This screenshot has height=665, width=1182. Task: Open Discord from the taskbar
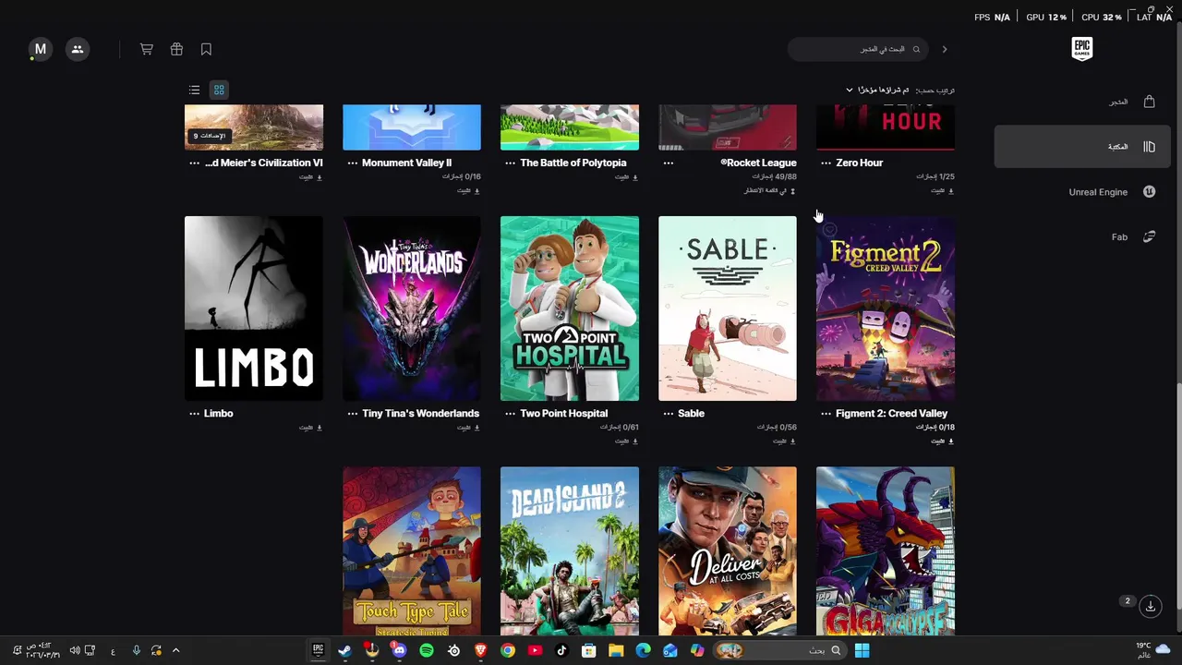(399, 650)
